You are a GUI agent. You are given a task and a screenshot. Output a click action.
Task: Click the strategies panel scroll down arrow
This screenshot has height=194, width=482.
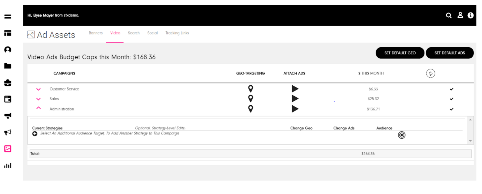tap(470, 141)
